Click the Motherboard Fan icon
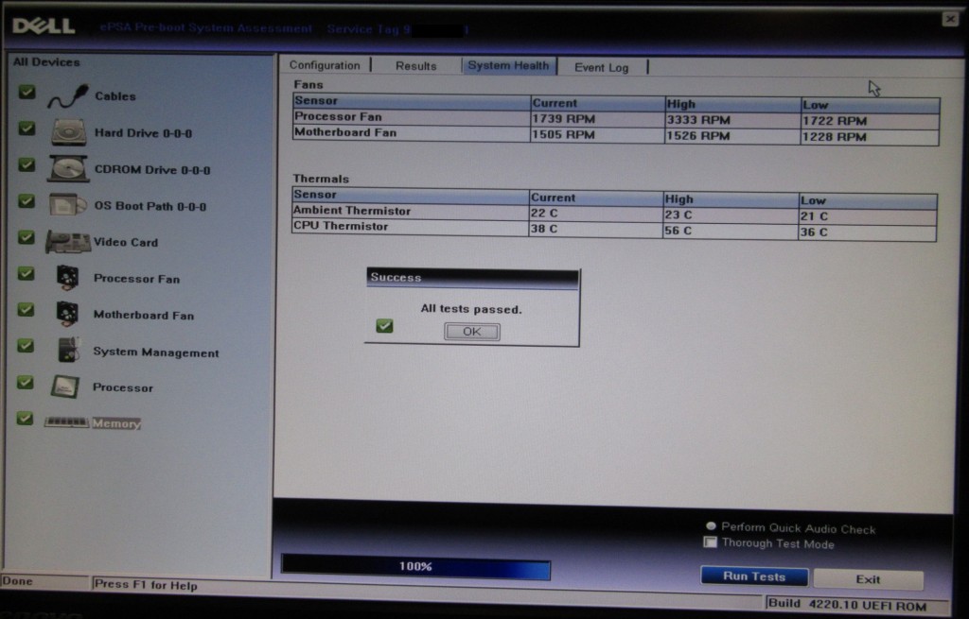Image resolution: width=969 pixels, height=619 pixels. 68,314
